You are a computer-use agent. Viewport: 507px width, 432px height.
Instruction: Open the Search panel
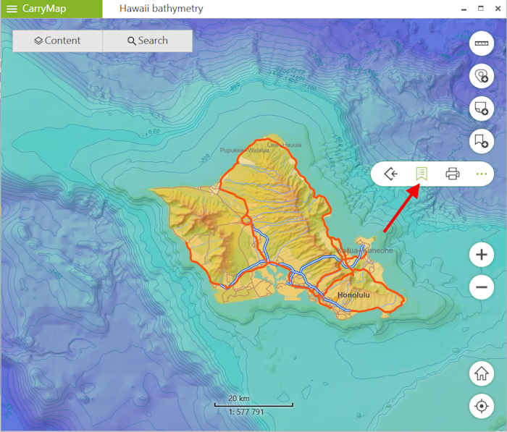(x=148, y=41)
